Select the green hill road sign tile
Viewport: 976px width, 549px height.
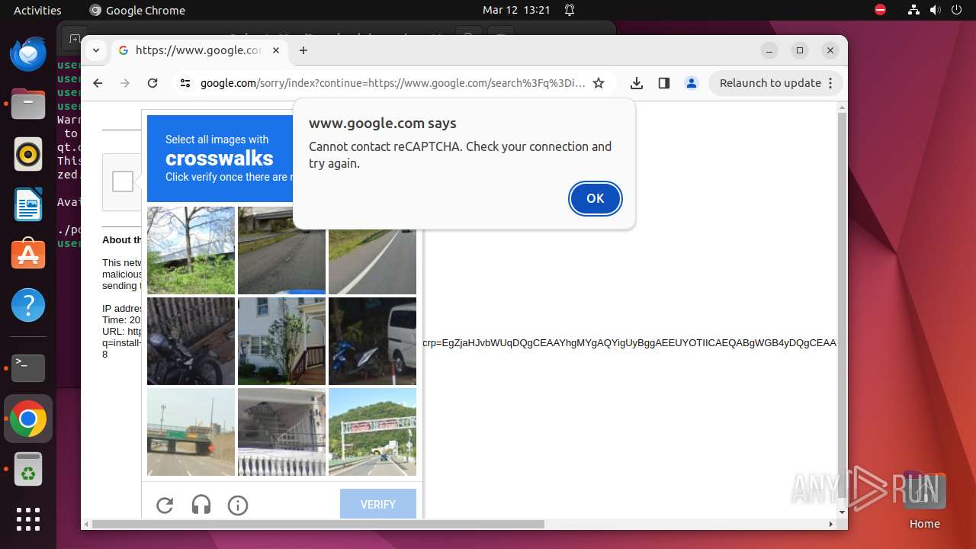tap(372, 432)
